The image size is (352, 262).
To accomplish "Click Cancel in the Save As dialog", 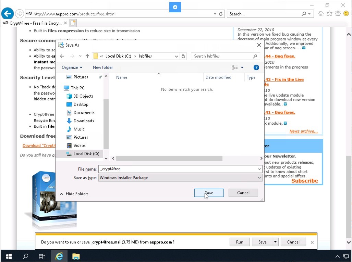I will (243, 193).
